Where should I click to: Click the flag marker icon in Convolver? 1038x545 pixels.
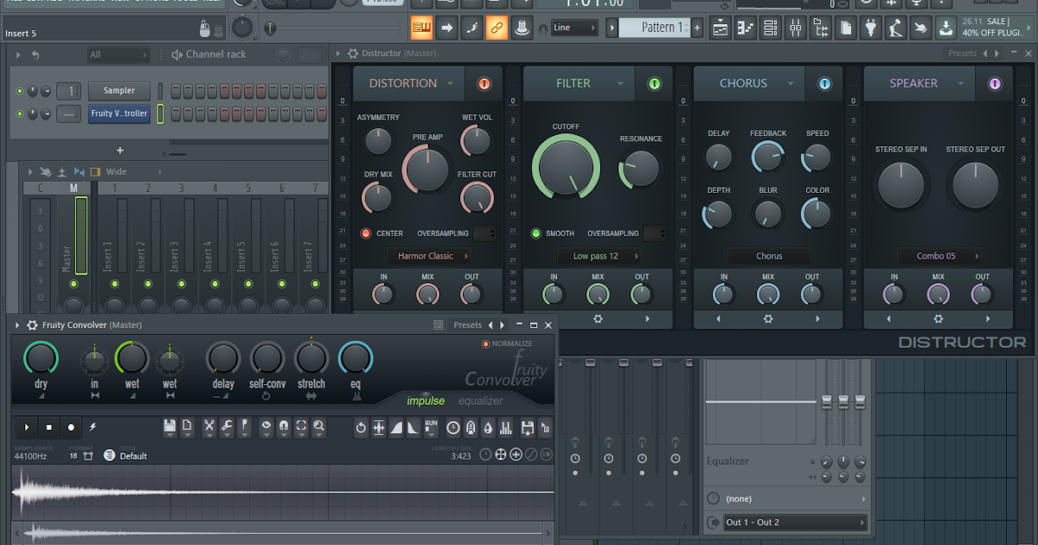pos(245,426)
